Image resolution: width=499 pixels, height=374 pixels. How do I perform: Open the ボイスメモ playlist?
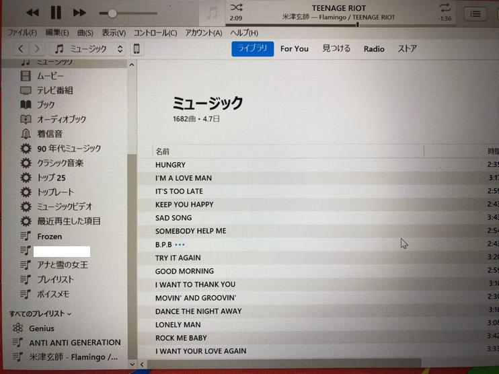[53, 294]
